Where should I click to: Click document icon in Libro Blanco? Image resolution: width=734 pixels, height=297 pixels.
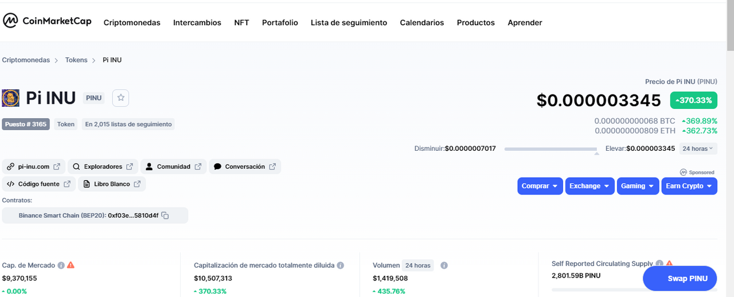[87, 184]
